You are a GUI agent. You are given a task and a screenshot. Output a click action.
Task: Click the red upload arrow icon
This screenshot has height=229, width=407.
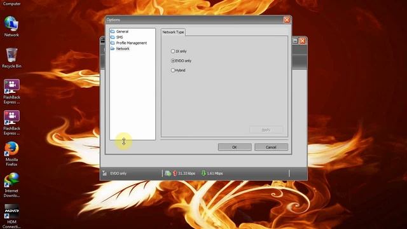coord(175,173)
